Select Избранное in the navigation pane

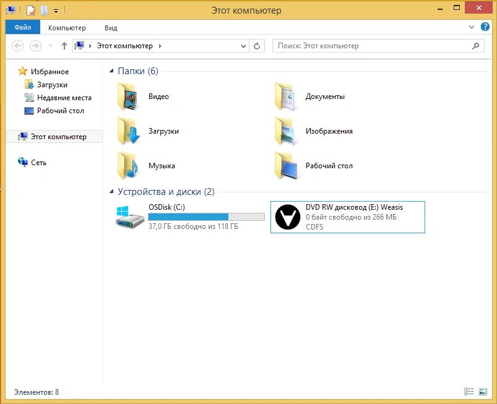(43, 71)
